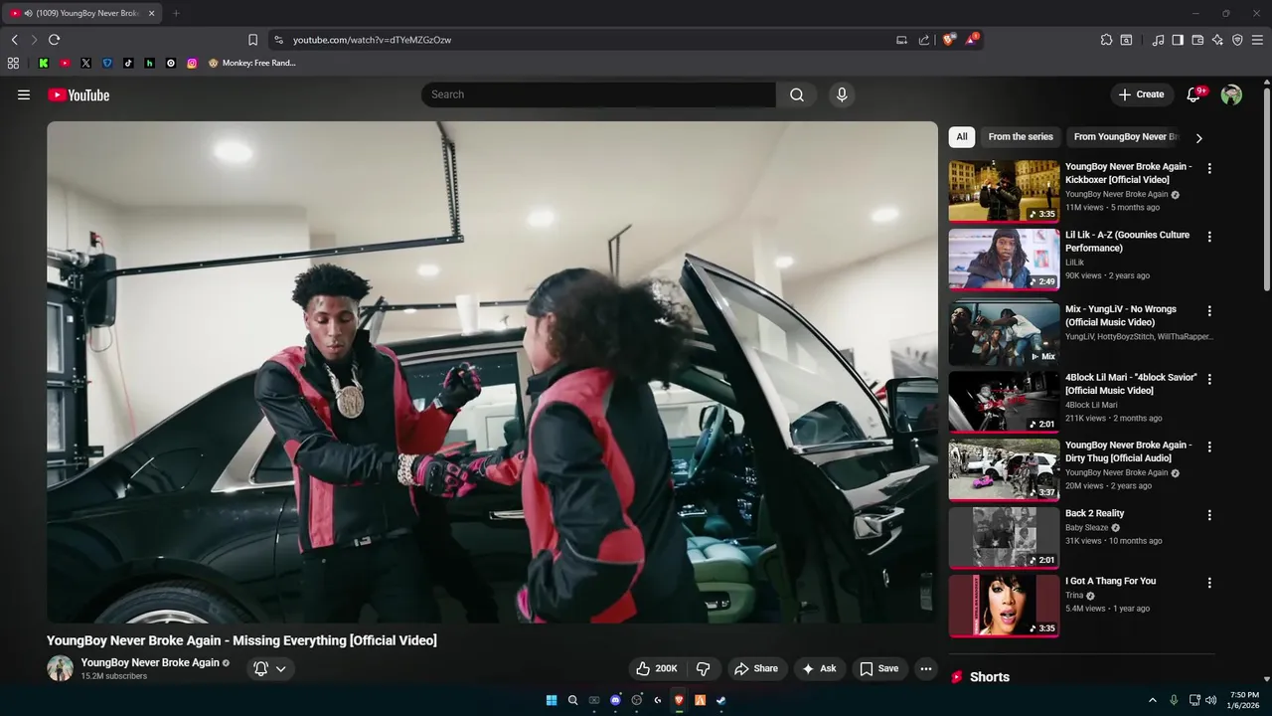Open Windows Start menu
Image resolution: width=1272 pixels, height=716 pixels.
coord(552,700)
